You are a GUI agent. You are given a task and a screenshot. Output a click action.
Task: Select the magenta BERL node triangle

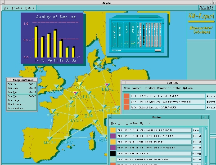pos(107,85)
